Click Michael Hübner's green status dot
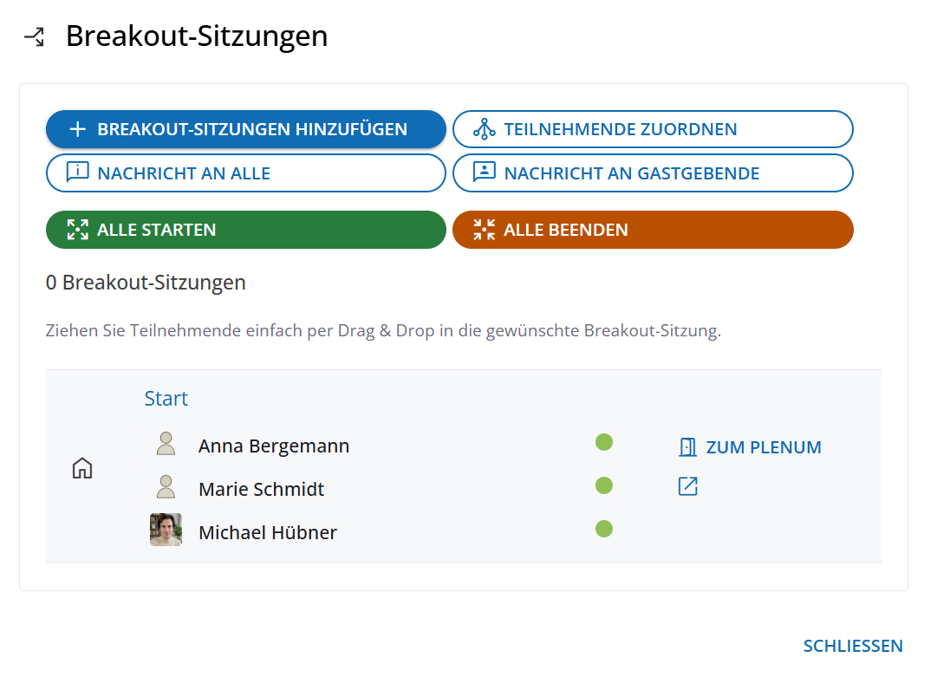 [x=604, y=529]
